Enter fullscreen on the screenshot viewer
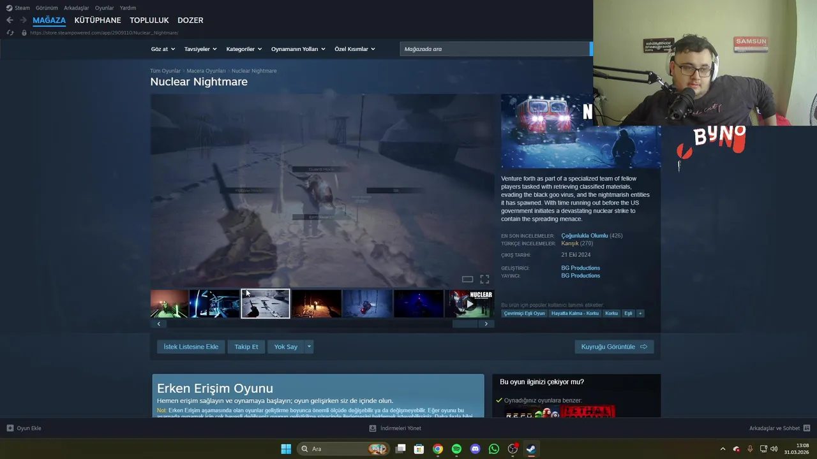 (x=484, y=279)
